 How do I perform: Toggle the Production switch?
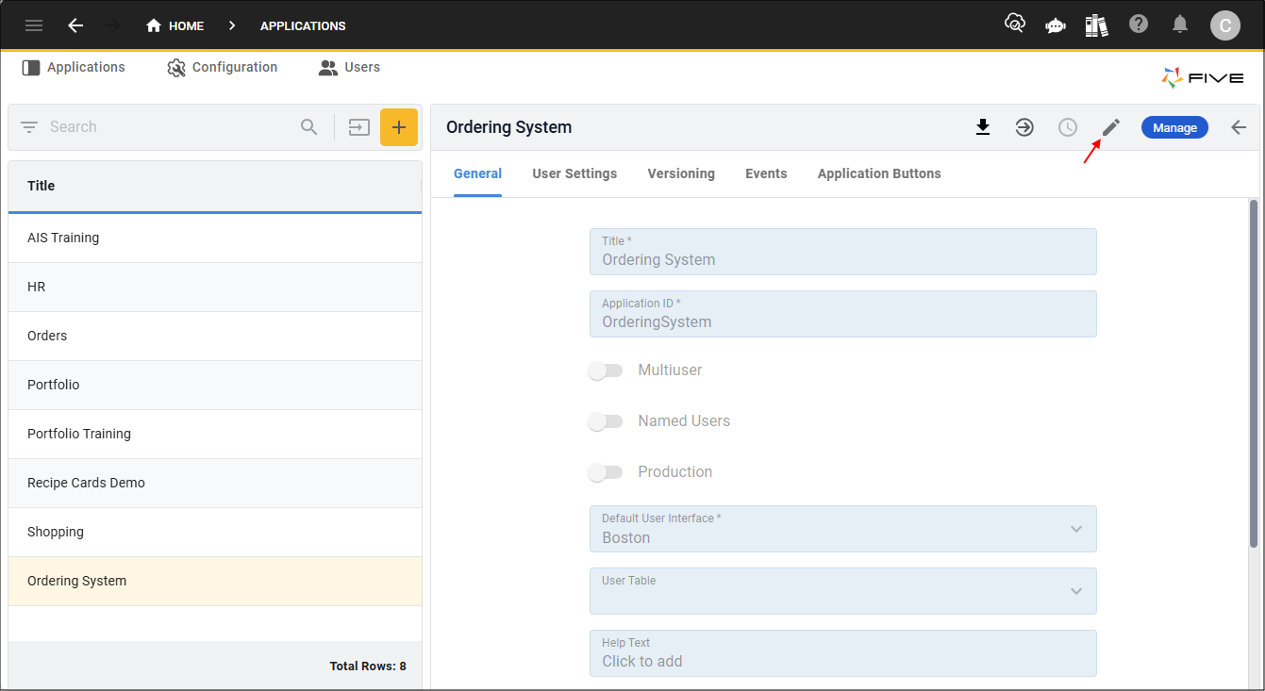pyautogui.click(x=606, y=472)
